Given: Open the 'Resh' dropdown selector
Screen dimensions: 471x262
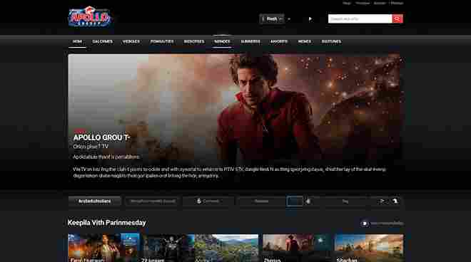Looking at the screenshot, I should point(272,19).
